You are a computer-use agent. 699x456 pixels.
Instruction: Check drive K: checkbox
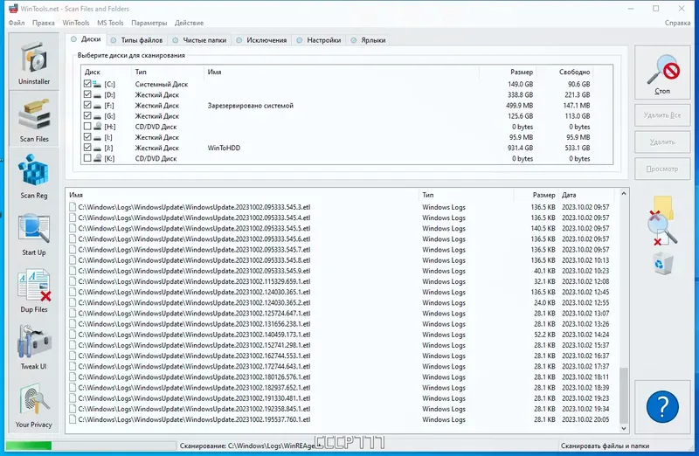point(87,158)
